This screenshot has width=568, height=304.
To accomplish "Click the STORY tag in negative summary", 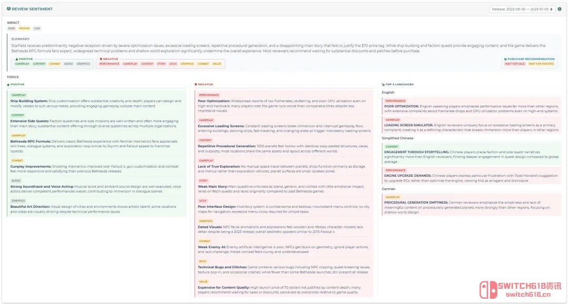I will click(161, 64).
